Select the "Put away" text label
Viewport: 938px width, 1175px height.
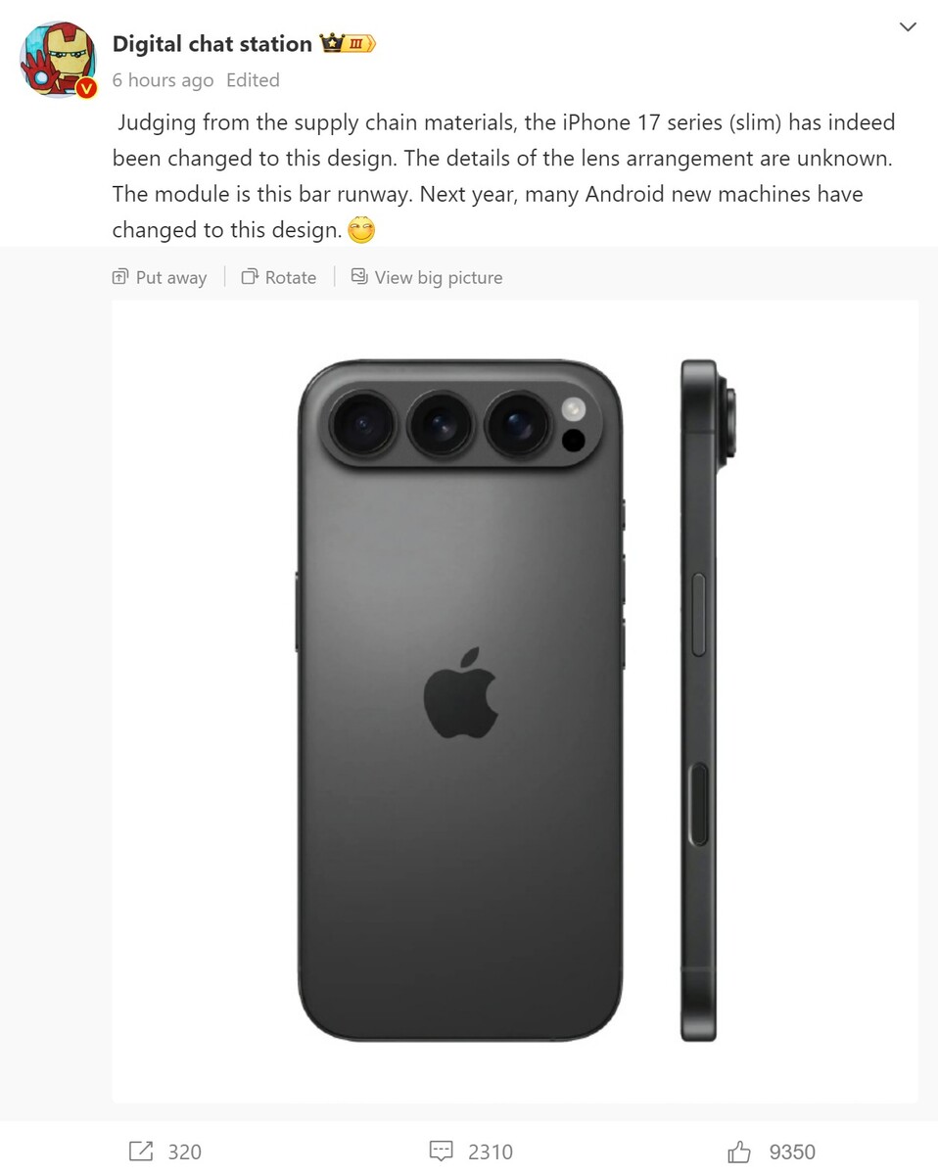coord(171,278)
